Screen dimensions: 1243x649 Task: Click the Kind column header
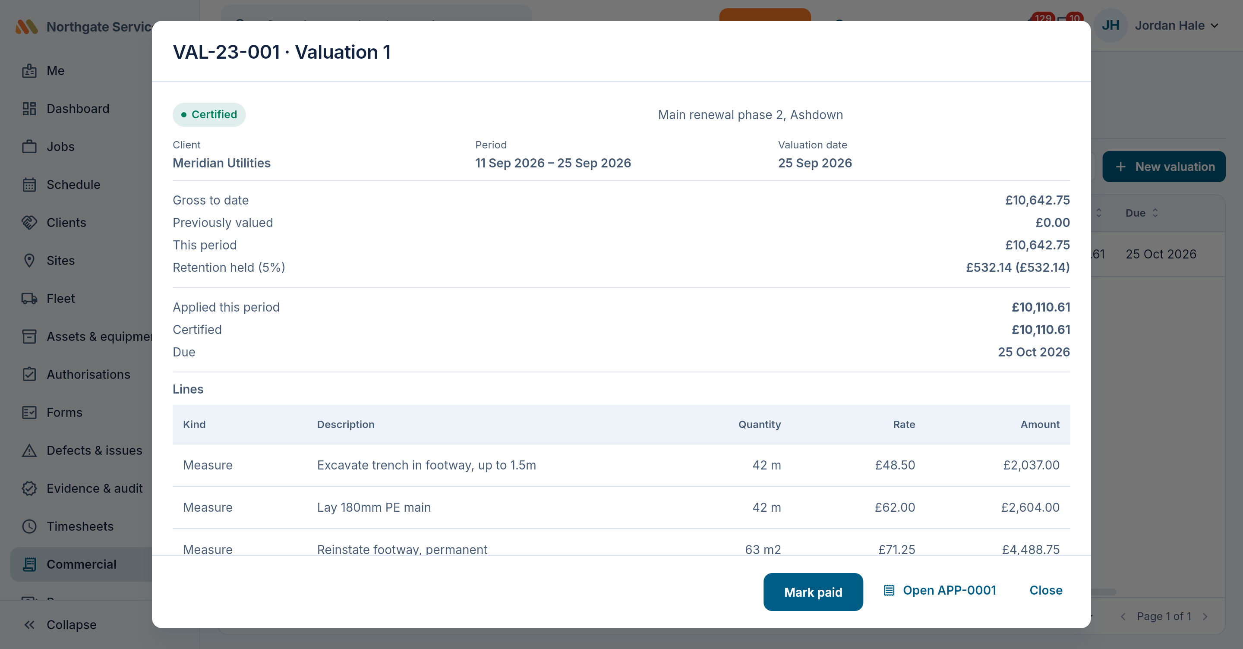(x=194, y=425)
